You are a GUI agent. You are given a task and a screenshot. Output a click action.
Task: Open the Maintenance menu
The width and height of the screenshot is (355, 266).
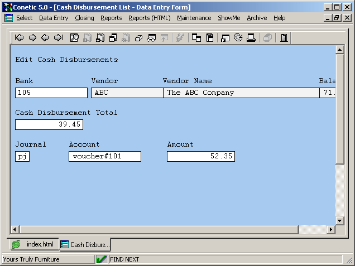pyautogui.click(x=194, y=18)
